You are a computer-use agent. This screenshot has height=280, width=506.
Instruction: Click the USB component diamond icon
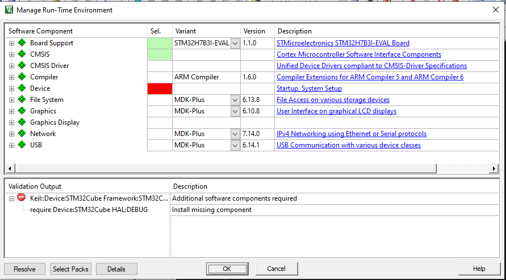pyautogui.click(x=22, y=145)
